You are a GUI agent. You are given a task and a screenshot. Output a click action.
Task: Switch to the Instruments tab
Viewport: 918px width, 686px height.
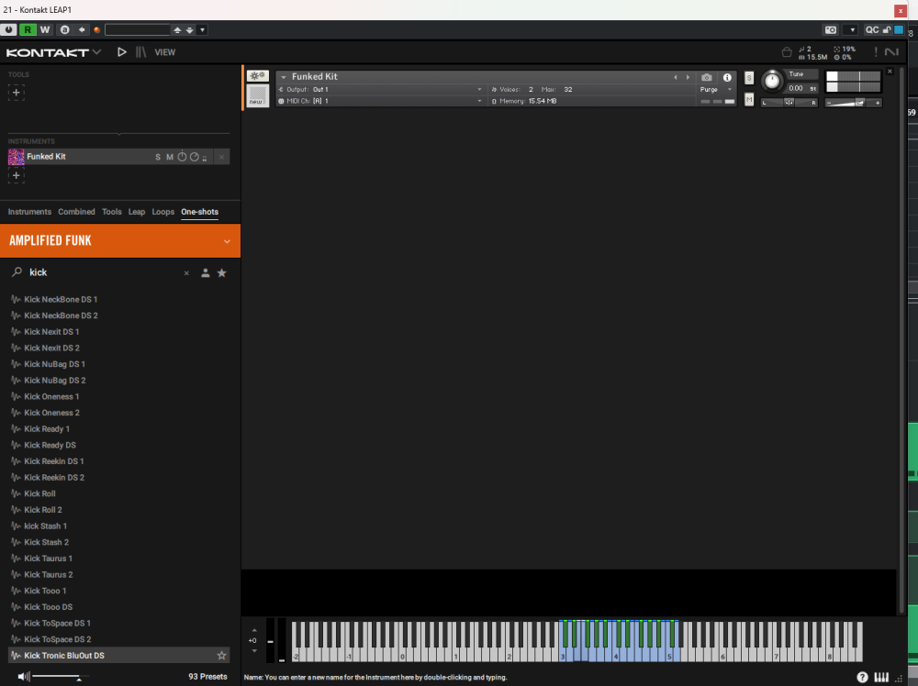point(30,212)
